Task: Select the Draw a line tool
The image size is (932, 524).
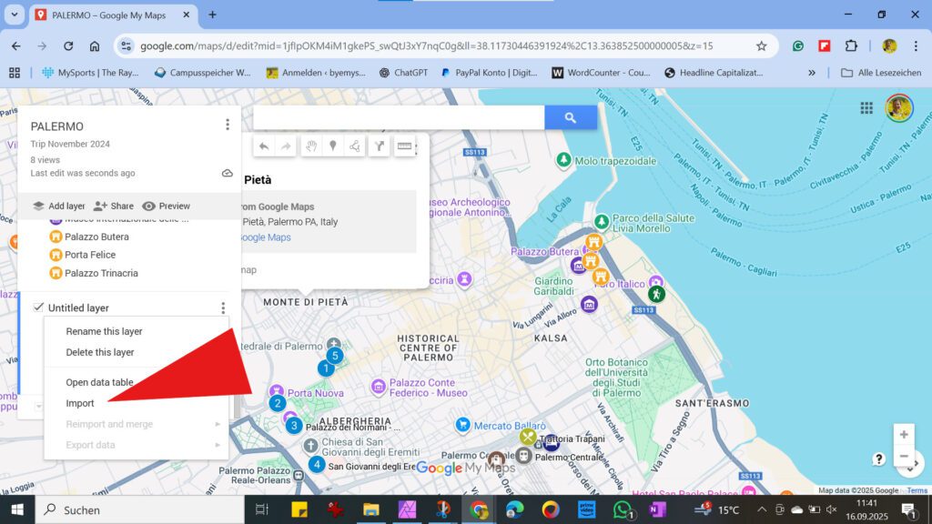Action: [357, 146]
